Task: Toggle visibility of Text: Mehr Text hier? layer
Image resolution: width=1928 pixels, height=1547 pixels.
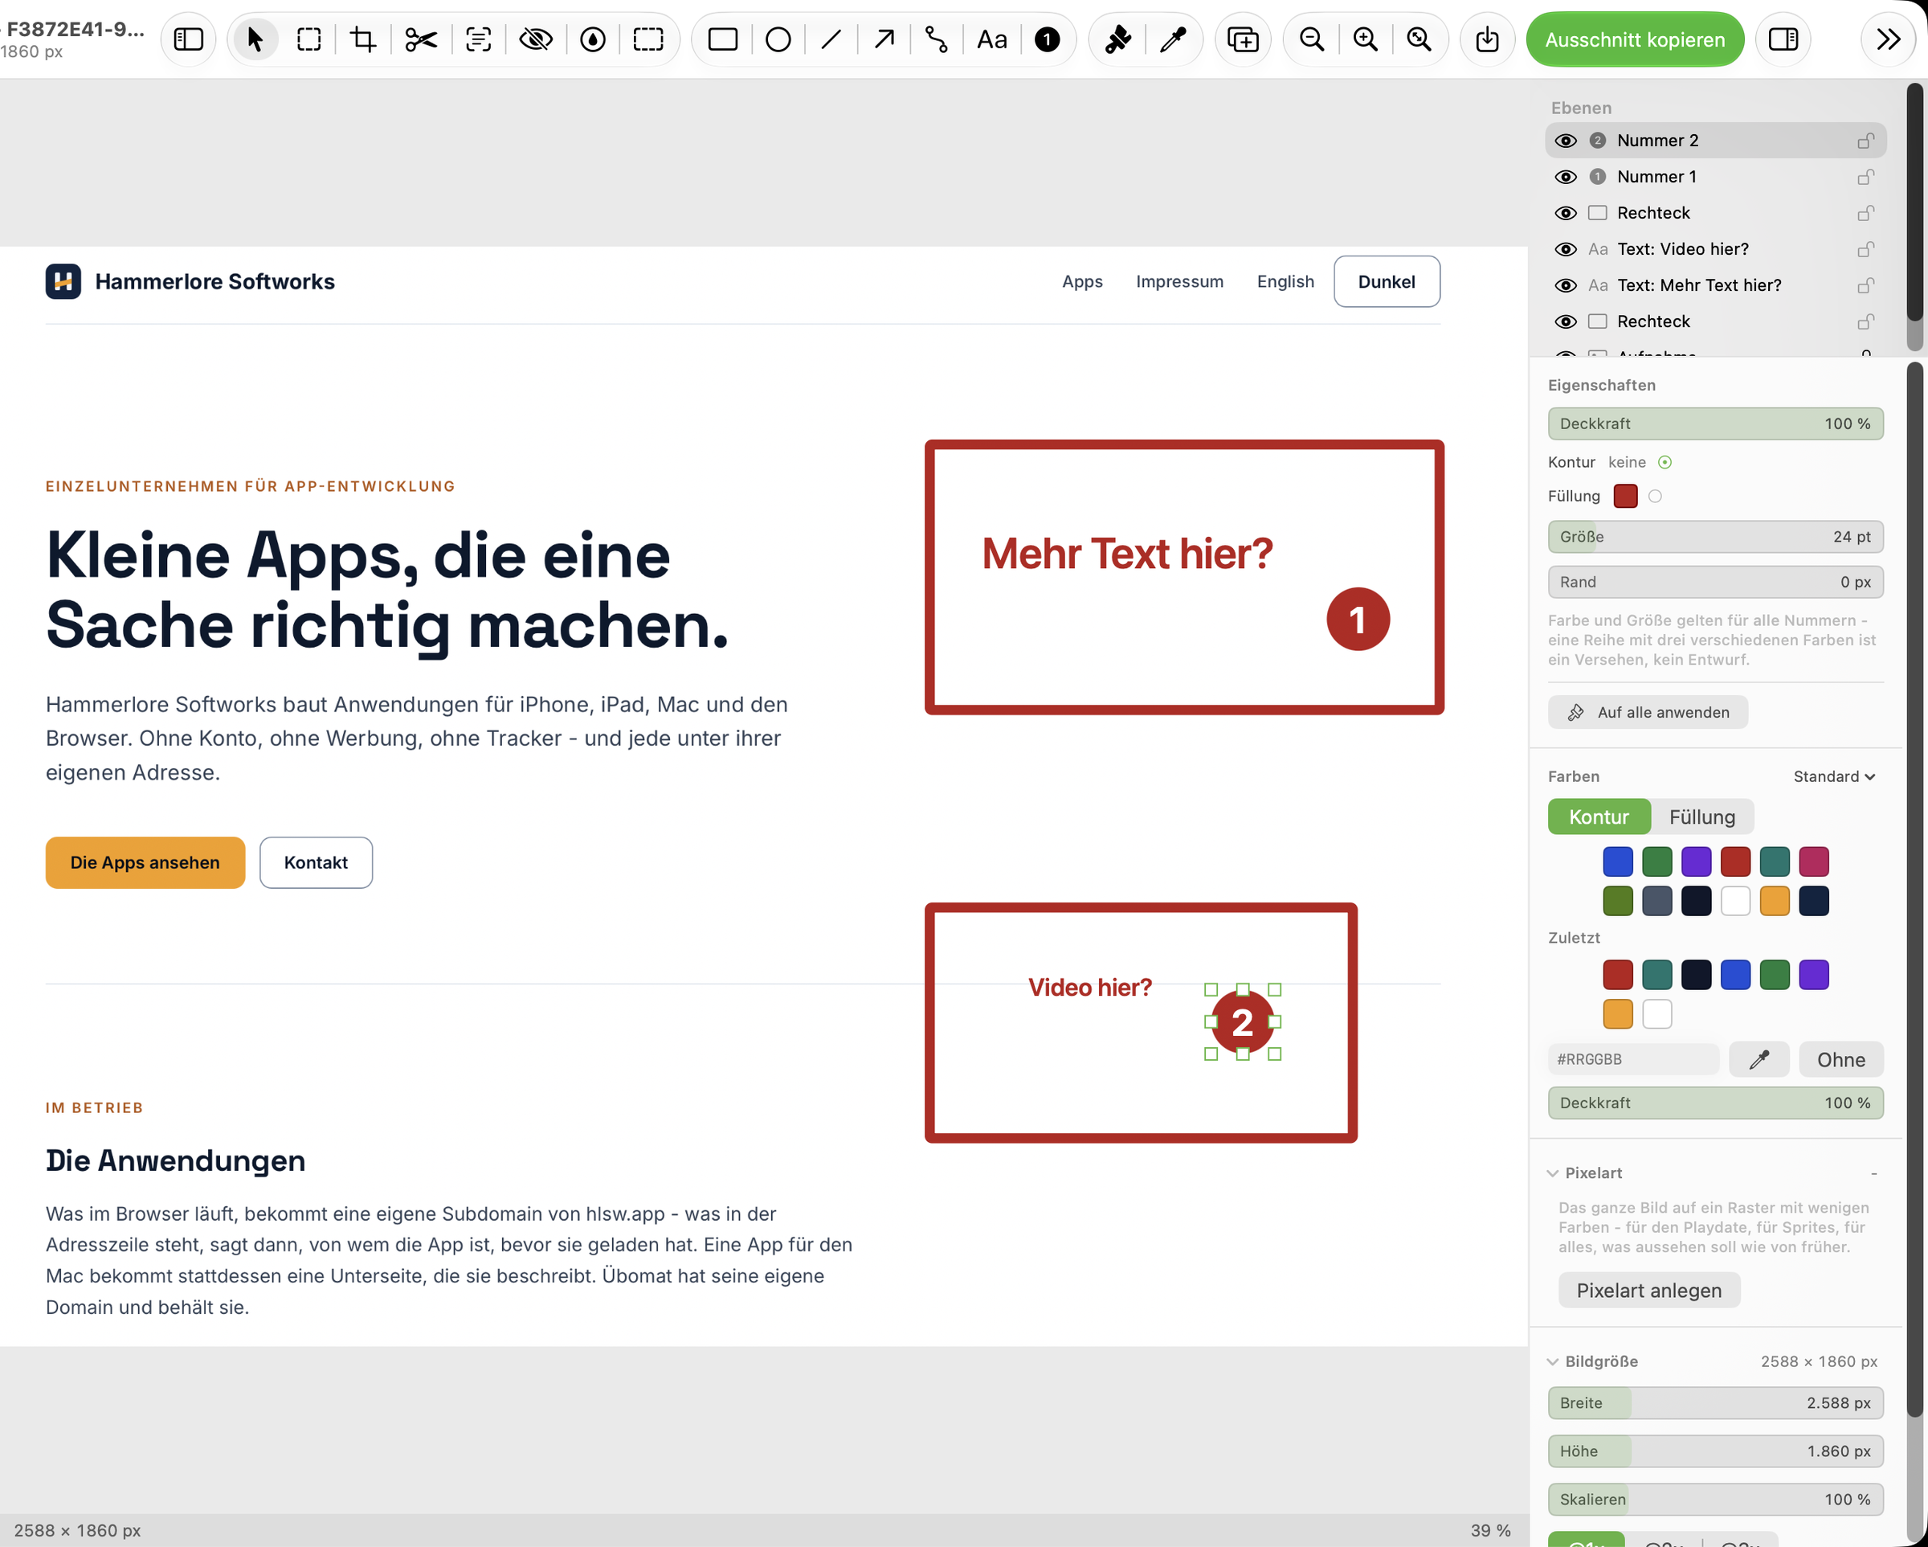Action: (x=1566, y=285)
